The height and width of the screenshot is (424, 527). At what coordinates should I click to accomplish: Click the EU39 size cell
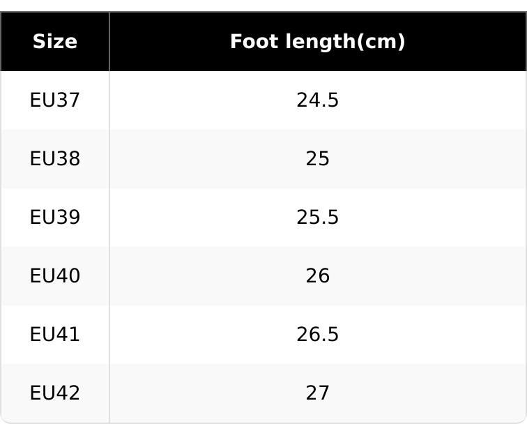coord(54,218)
